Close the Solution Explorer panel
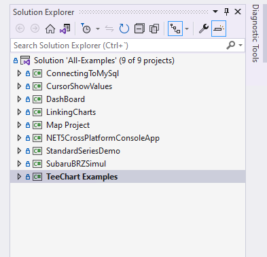Screen dimensions: 267x257 [x=238, y=12]
